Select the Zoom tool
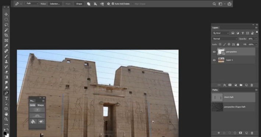261x137 pixels. [x=6, y=119]
